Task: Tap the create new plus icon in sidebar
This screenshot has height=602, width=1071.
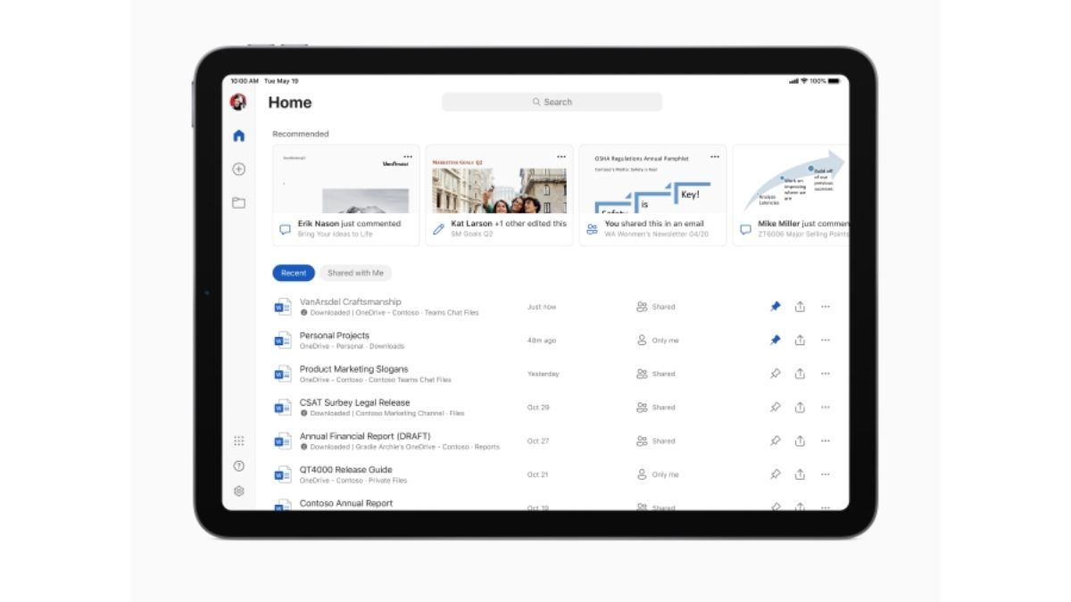Action: [238, 169]
